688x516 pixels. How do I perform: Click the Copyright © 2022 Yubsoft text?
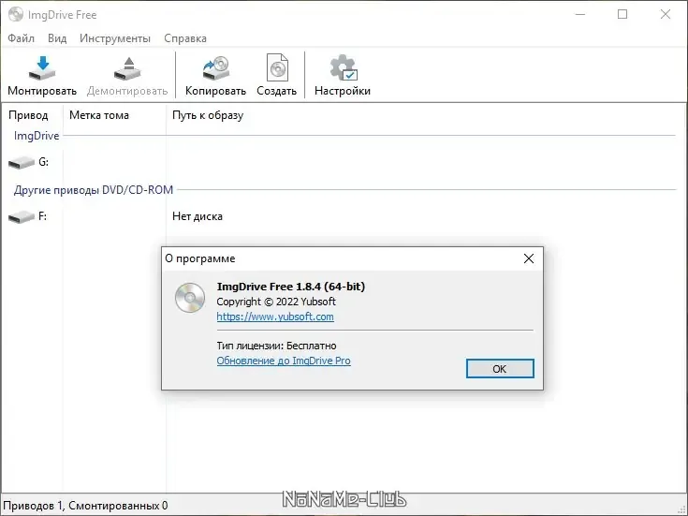tap(276, 302)
